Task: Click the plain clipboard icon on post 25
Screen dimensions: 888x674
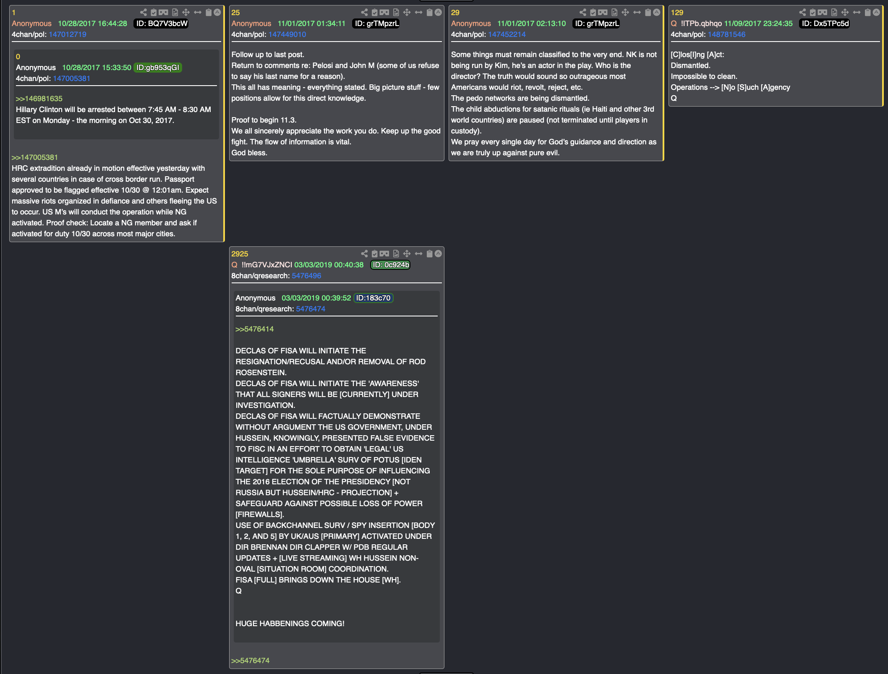Action: pos(430,13)
